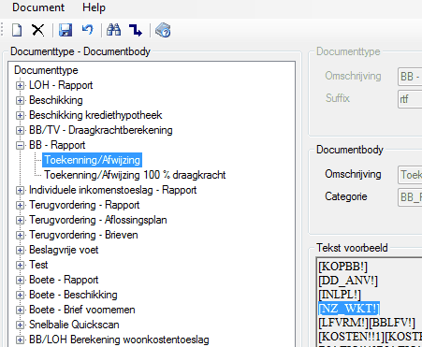
Task: Select Boete - Brief voornemen item
Action: [82, 310]
